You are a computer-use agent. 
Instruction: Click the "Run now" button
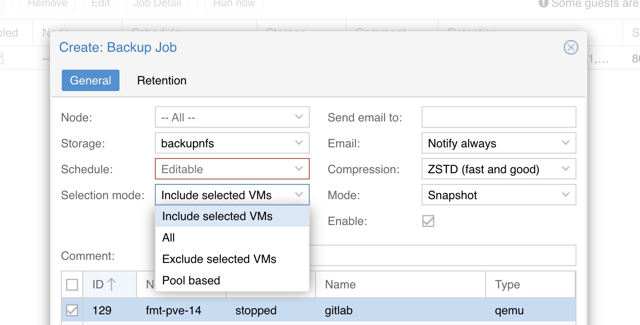pyautogui.click(x=234, y=4)
